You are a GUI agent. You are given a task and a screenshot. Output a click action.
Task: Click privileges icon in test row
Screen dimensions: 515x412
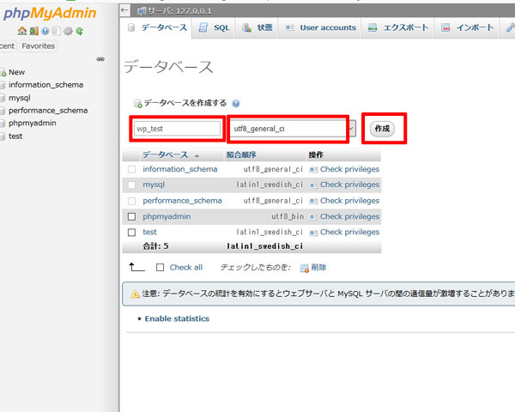click(313, 233)
